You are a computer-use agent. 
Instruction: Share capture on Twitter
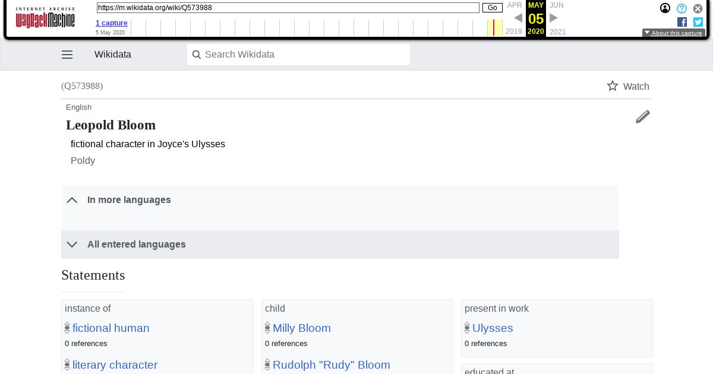(698, 22)
